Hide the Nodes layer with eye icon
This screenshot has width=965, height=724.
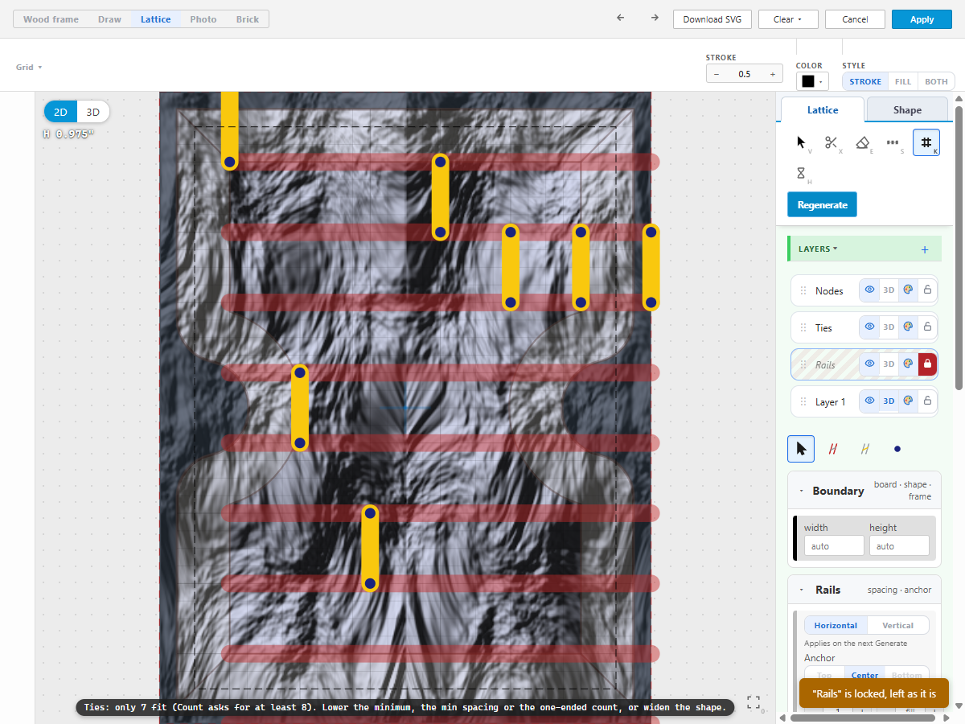[869, 290]
